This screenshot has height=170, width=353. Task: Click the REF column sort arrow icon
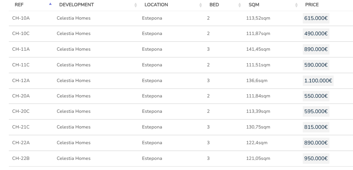tap(50, 5)
